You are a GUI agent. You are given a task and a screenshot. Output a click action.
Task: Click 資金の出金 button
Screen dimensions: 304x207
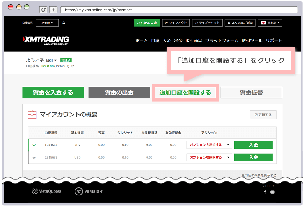point(119,93)
